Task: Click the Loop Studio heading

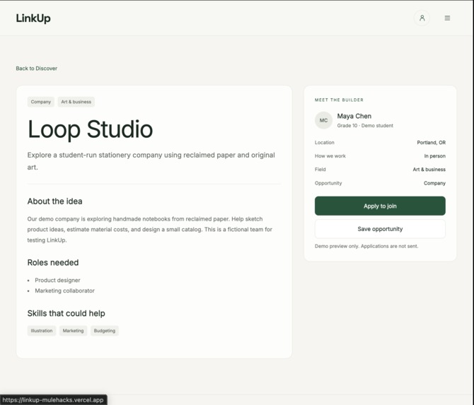Action: point(90,129)
